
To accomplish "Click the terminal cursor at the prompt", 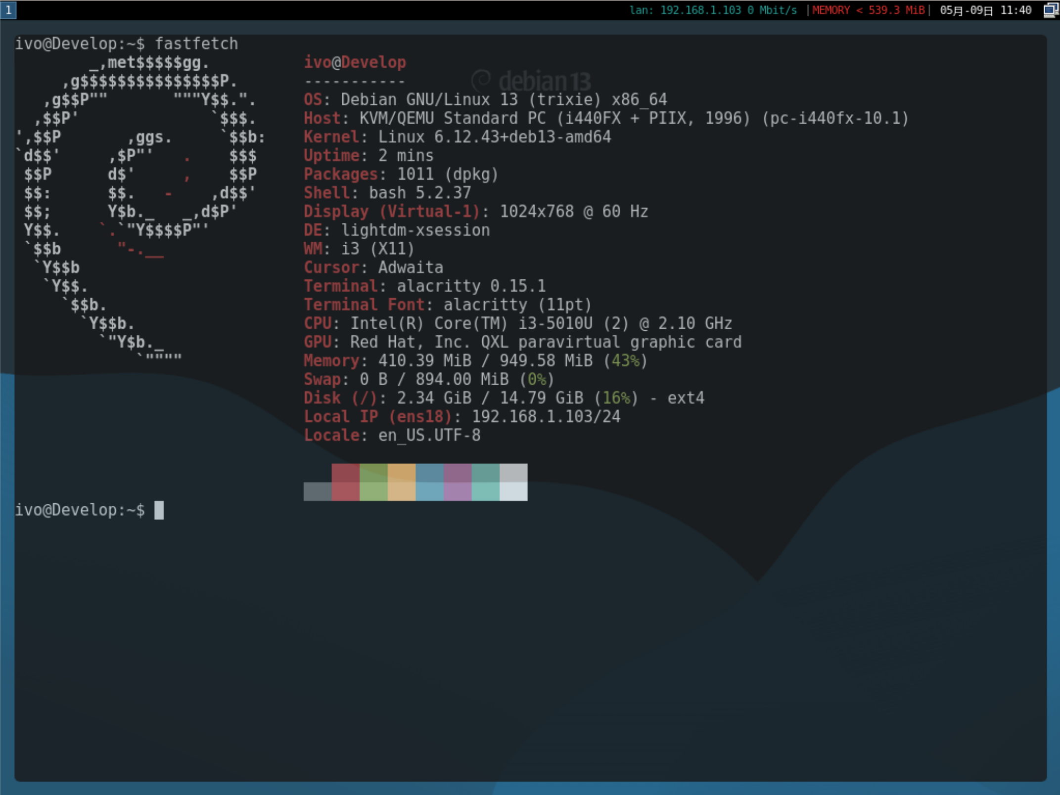I will click(x=159, y=510).
